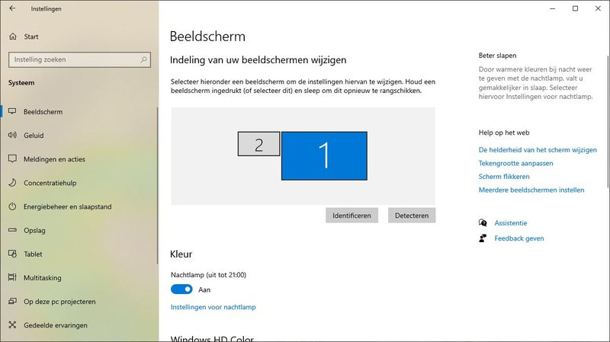
Task: Click the Meldingen en acties icon
Action: [x=12, y=159]
